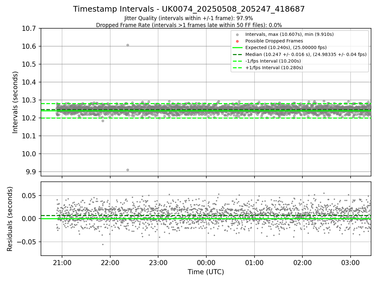This screenshot has width=378, height=283.
Task: Click legend entry +1/fps Interval (10.280s)
Action: pos(274,68)
